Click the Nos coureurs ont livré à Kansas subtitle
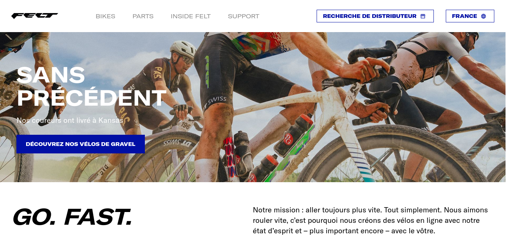510x243 pixels. click(x=70, y=120)
